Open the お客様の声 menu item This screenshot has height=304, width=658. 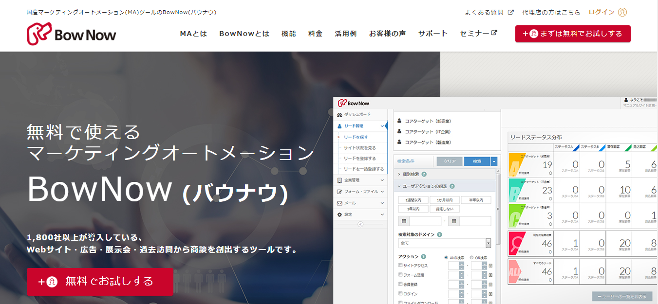pos(388,34)
